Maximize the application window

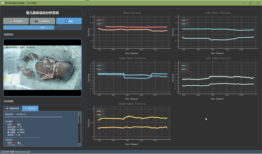click(x=251, y=3)
